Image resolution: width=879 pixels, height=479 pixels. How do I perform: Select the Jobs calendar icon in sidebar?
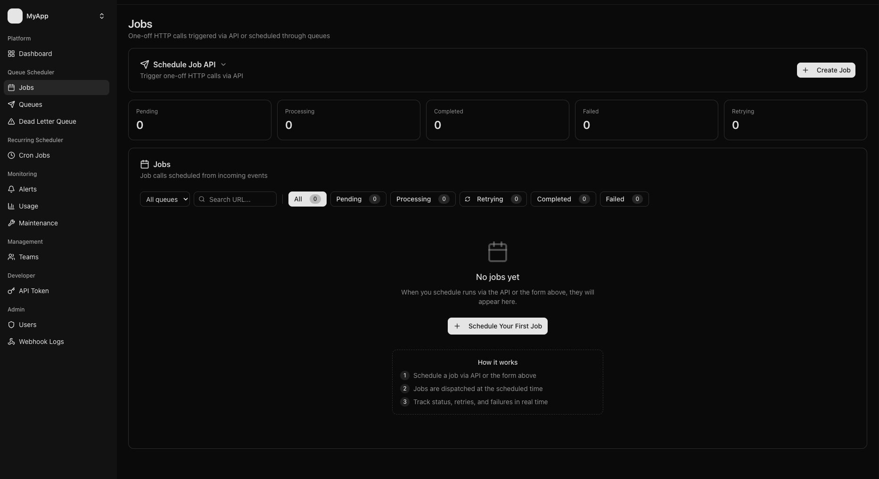(11, 88)
